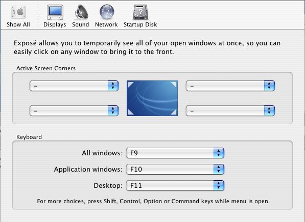305x222 pixels.
Task: Click the 'Startup Disk' toolbar label
Action: pos(140,24)
